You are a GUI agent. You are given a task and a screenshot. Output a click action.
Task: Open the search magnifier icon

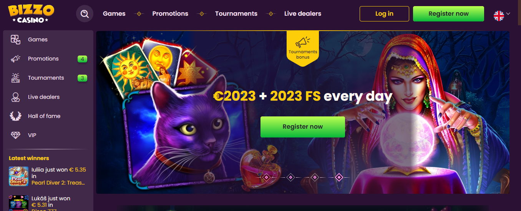point(85,14)
